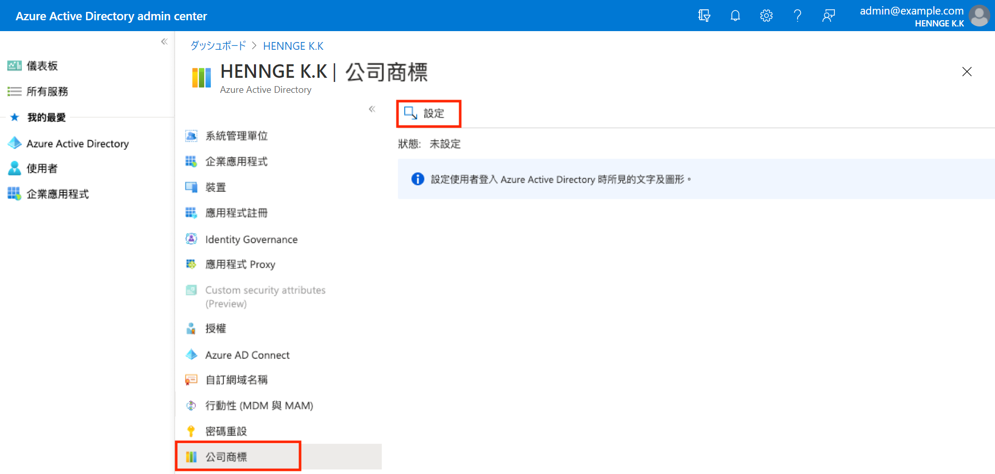
Task: Open the portal settings gear
Action: pos(766,16)
